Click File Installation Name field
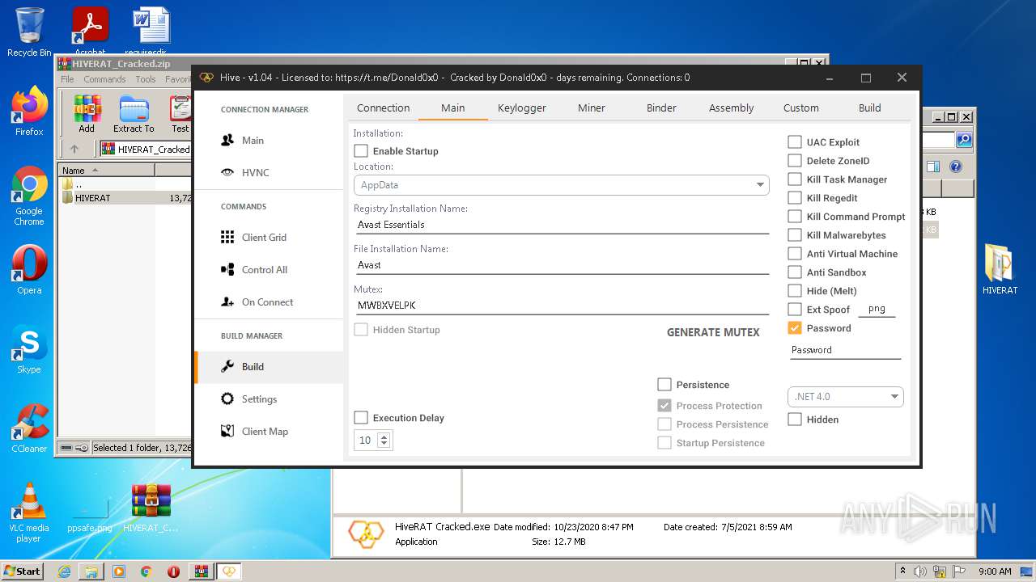 [x=561, y=265]
